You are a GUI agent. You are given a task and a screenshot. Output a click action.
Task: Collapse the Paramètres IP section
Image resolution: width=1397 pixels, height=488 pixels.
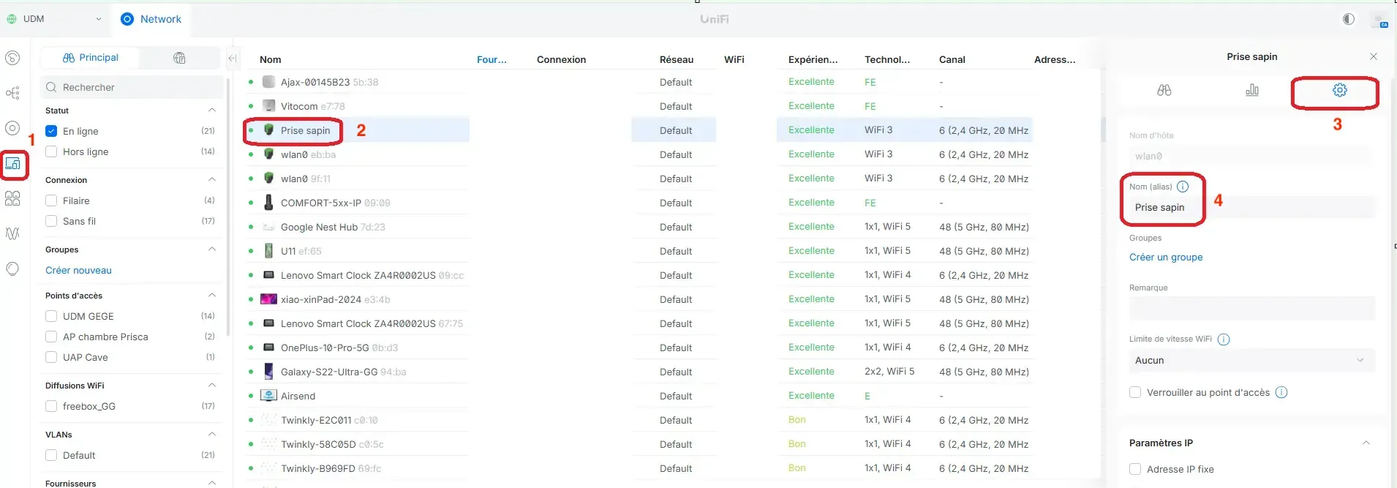click(1366, 443)
